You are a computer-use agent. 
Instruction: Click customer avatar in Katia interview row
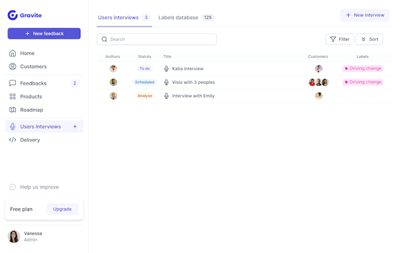tap(319, 69)
